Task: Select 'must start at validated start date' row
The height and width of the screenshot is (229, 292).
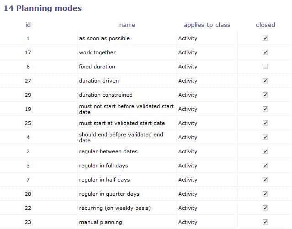Action: coord(122,123)
